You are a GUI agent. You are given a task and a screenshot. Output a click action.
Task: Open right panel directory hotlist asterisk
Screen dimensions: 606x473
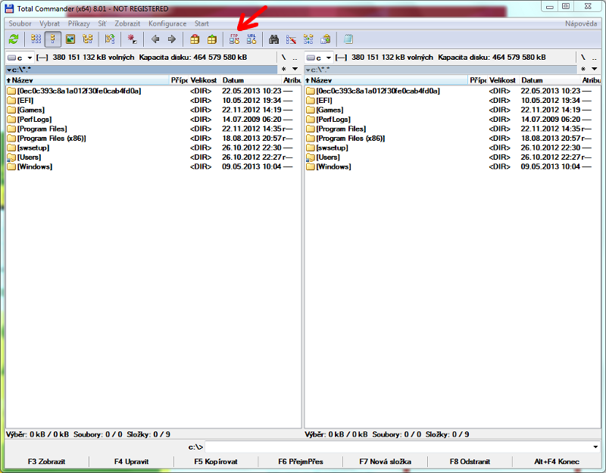pyautogui.click(x=583, y=69)
